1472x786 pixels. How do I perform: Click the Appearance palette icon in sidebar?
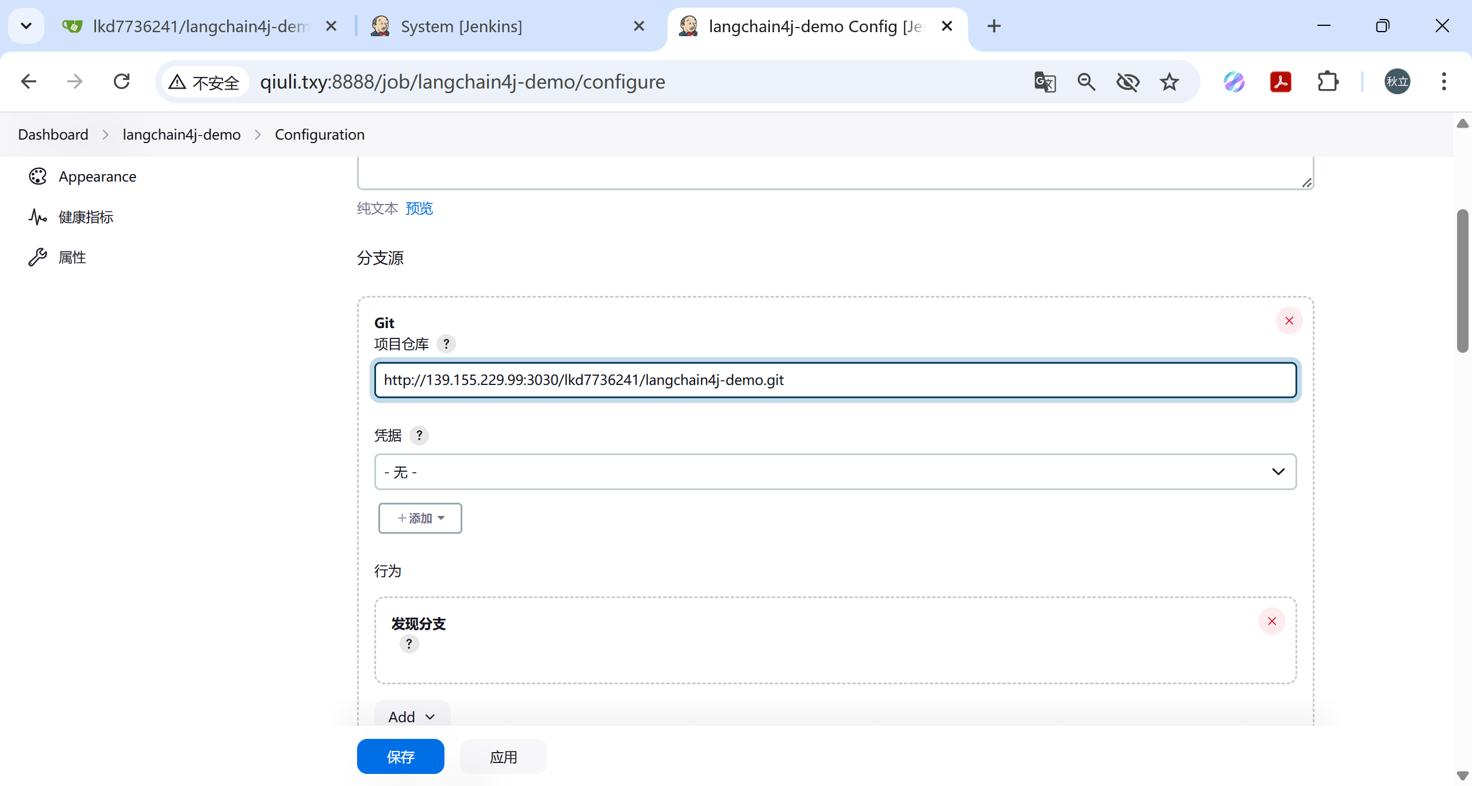pos(38,176)
